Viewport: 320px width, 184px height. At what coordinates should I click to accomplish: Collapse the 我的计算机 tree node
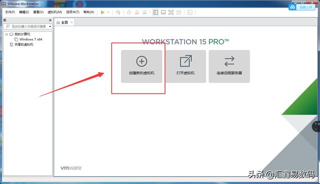pos(6,34)
